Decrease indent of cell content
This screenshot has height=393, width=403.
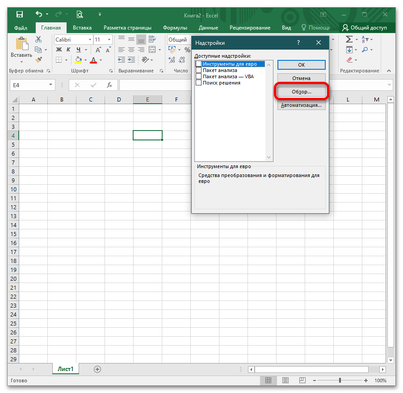coord(122,60)
